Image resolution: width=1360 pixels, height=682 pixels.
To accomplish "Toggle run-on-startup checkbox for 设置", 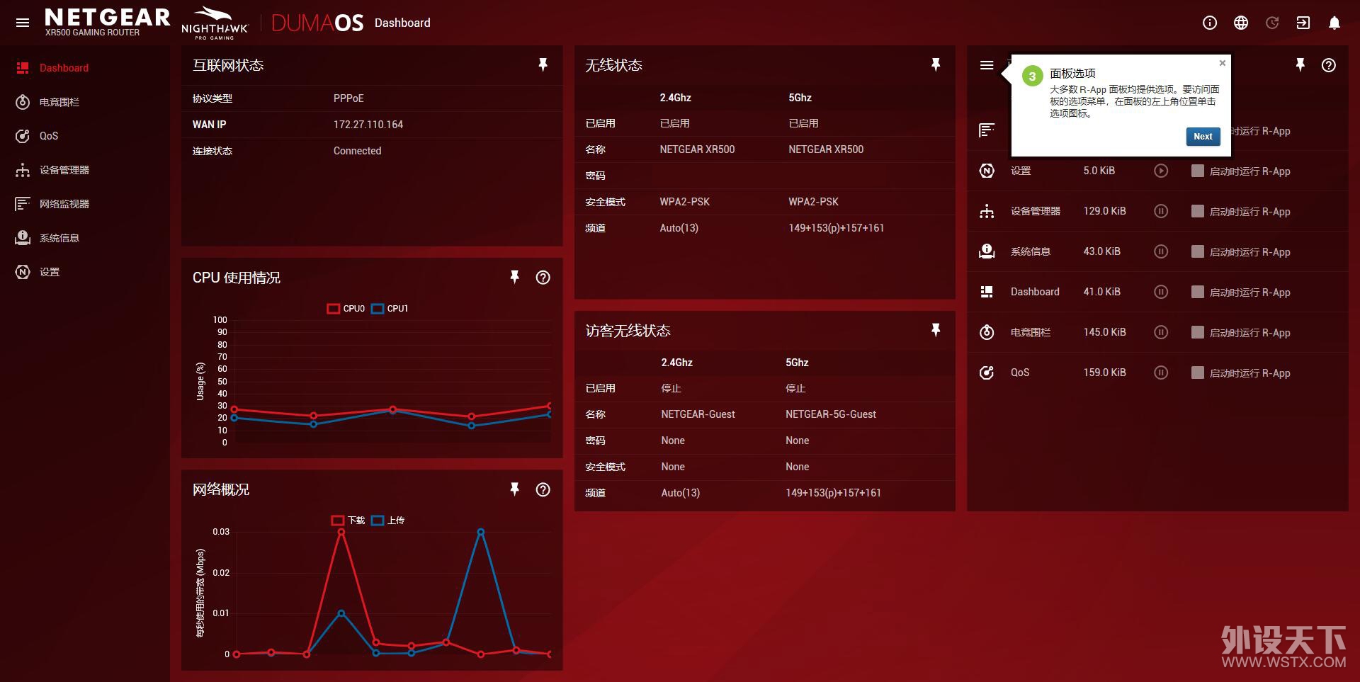I will click(x=1198, y=171).
